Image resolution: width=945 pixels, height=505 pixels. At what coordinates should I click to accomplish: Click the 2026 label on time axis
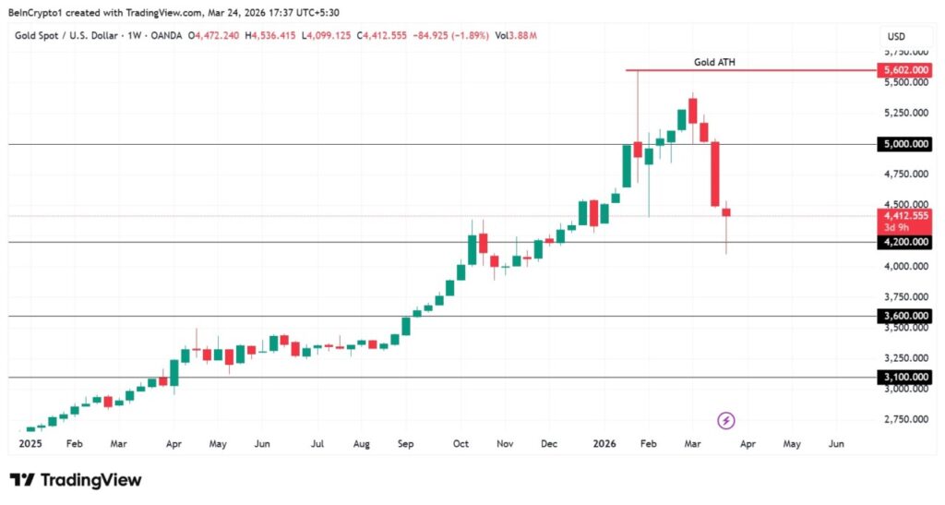point(604,443)
